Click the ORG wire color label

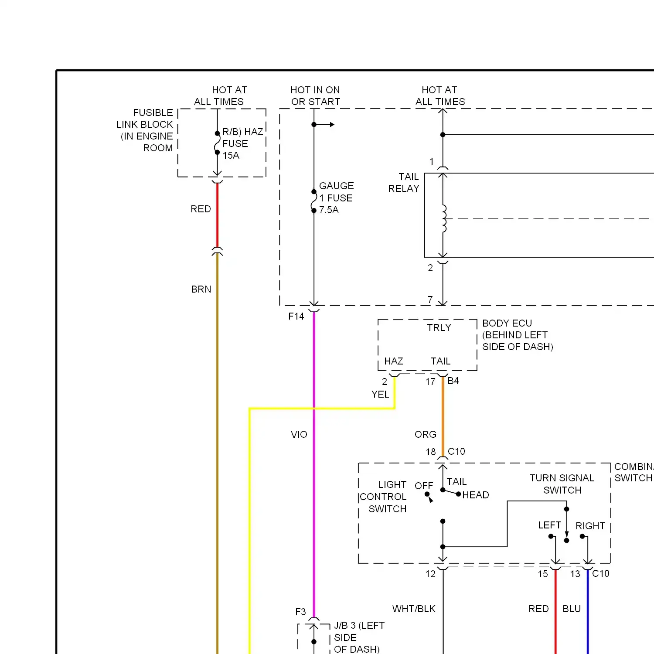[x=426, y=434]
